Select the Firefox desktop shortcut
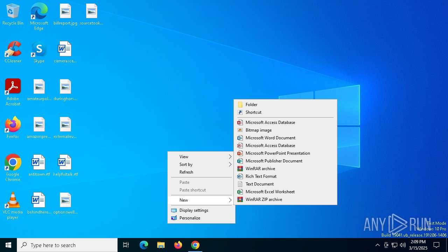 13,128
